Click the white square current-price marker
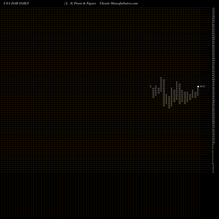 point(198,86)
